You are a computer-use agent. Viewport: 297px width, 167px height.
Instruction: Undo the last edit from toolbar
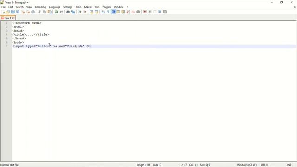tap(56, 12)
